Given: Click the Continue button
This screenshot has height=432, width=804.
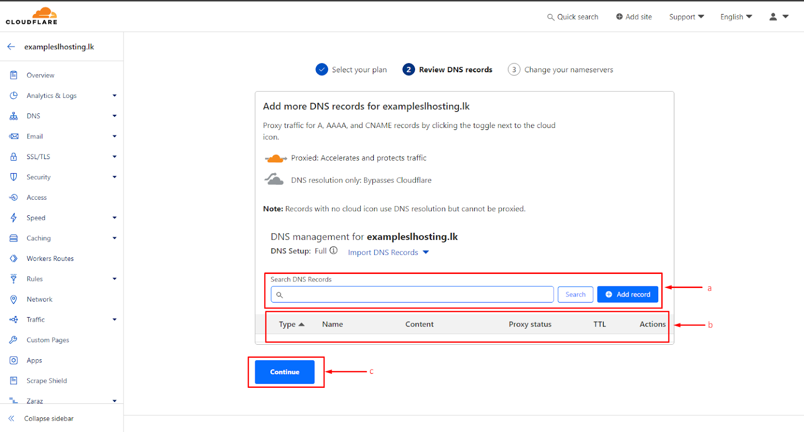Looking at the screenshot, I should [284, 372].
